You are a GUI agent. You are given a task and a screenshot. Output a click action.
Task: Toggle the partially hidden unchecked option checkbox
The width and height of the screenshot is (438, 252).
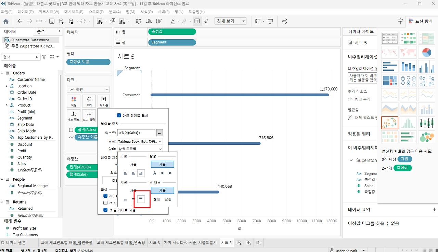pos(105,203)
